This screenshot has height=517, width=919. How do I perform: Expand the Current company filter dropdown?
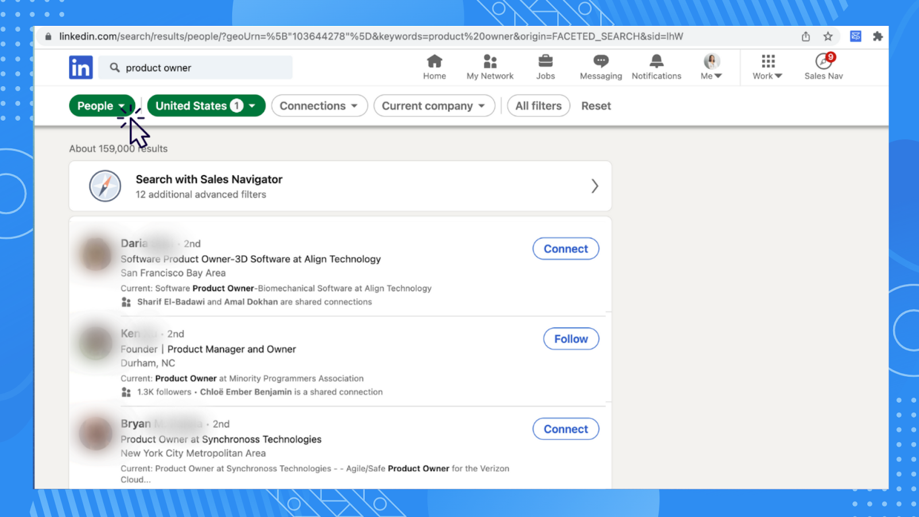coord(434,106)
